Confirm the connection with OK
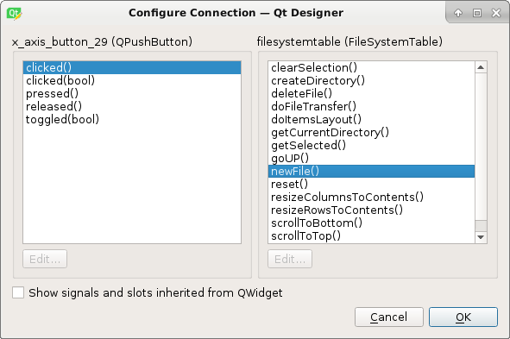Viewport: 510px width, 339px height. pyautogui.click(x=463, y=317)
